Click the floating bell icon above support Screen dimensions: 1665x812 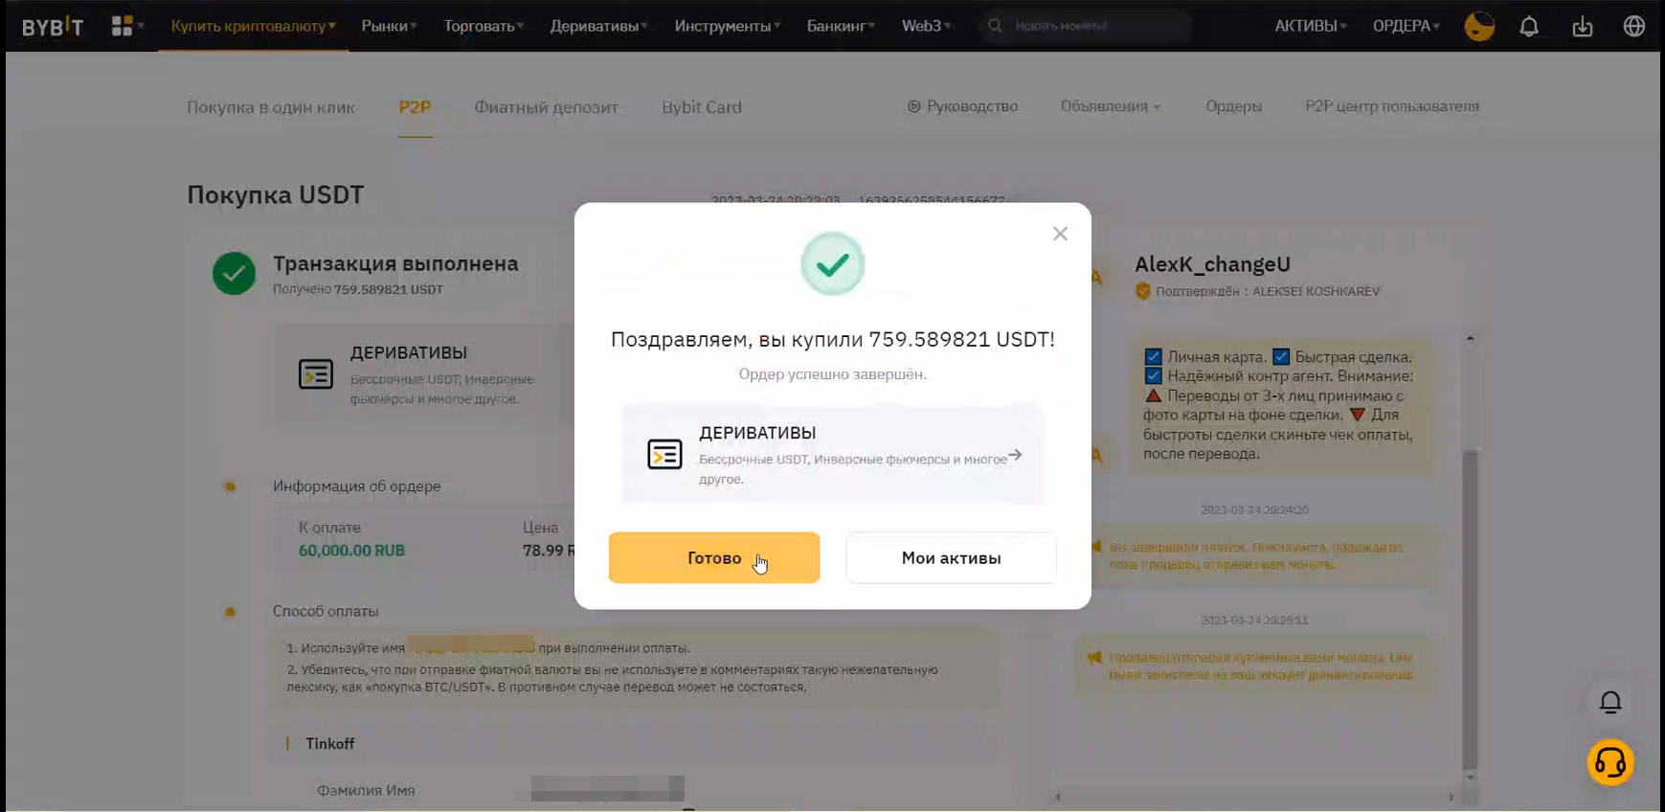[1610, 702]
